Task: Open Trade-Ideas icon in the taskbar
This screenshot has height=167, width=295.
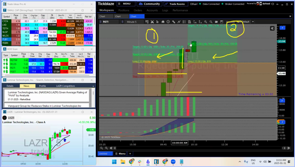Action: (156, 162)
